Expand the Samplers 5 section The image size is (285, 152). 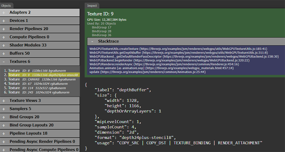pos(40,109)
